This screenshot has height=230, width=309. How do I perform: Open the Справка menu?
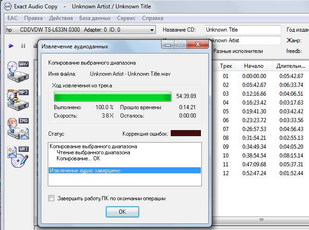[153, 18]
